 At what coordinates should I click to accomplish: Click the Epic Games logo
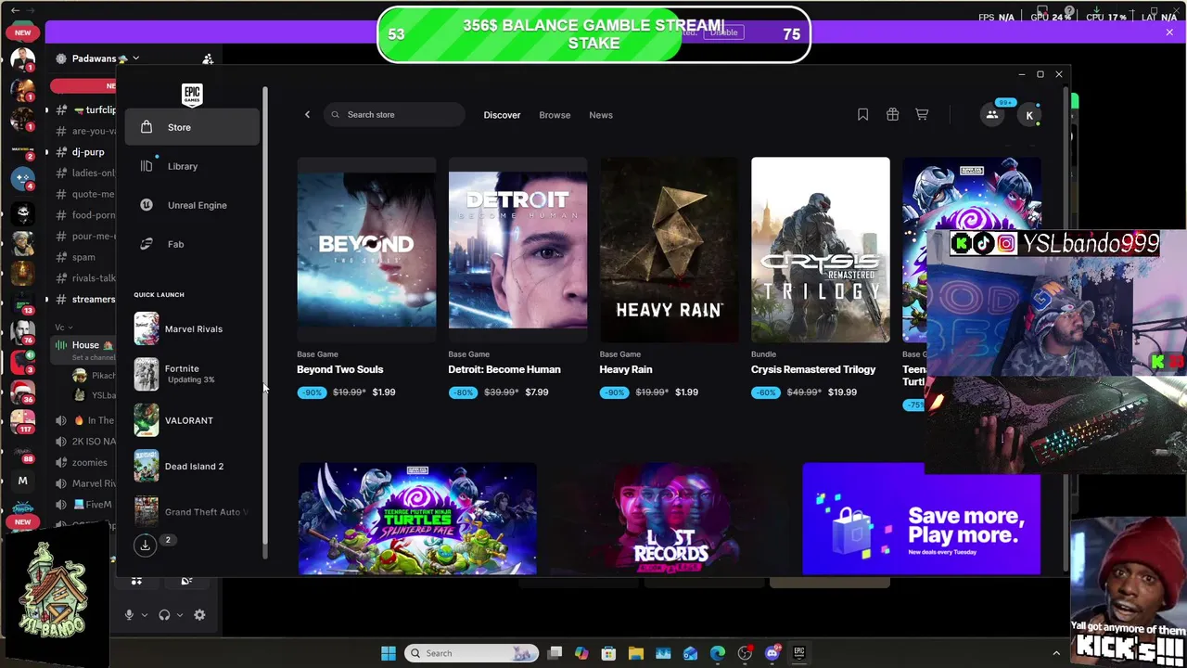[x=192, y=94]
